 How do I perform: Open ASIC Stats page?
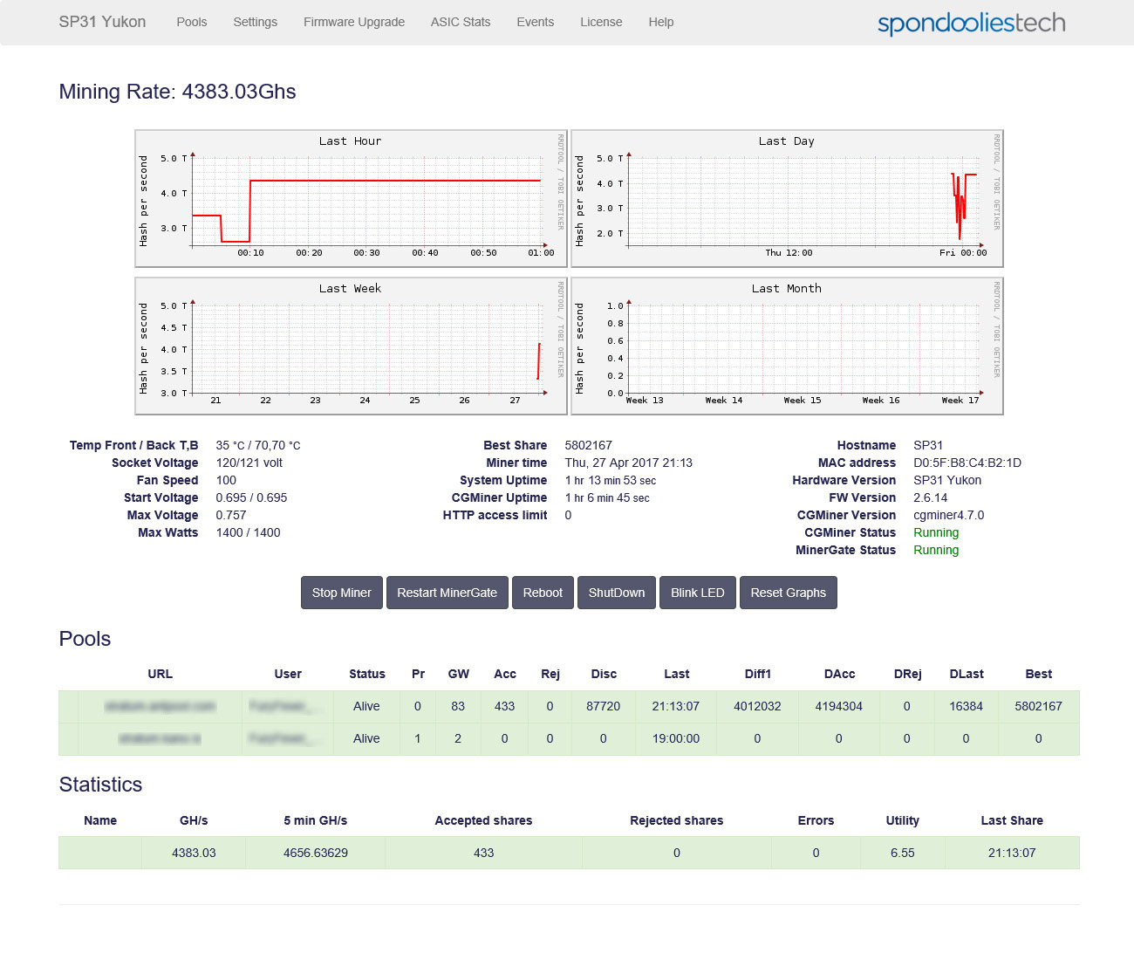coord(461,22)
